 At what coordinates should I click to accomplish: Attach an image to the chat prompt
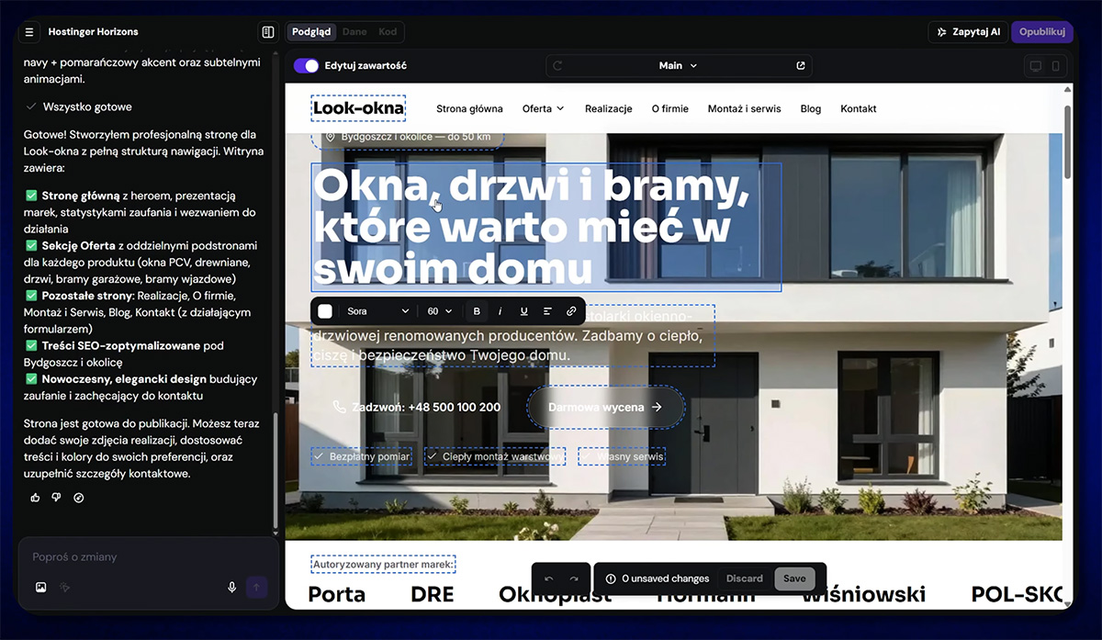coord(41,587)
